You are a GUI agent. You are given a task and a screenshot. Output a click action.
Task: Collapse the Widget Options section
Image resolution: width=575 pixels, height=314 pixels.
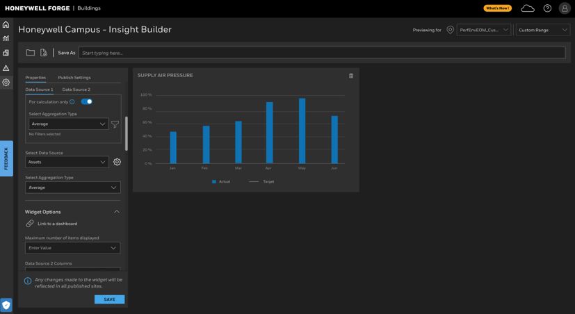pos(117,212)
